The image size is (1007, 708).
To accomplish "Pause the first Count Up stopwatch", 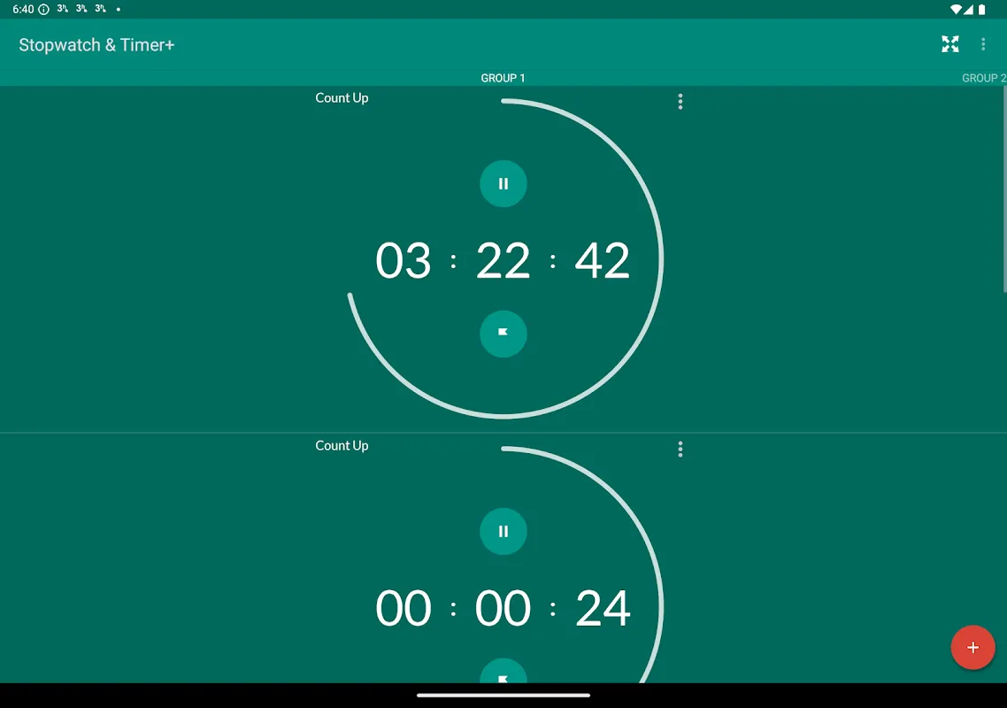I will click(503, 184).
